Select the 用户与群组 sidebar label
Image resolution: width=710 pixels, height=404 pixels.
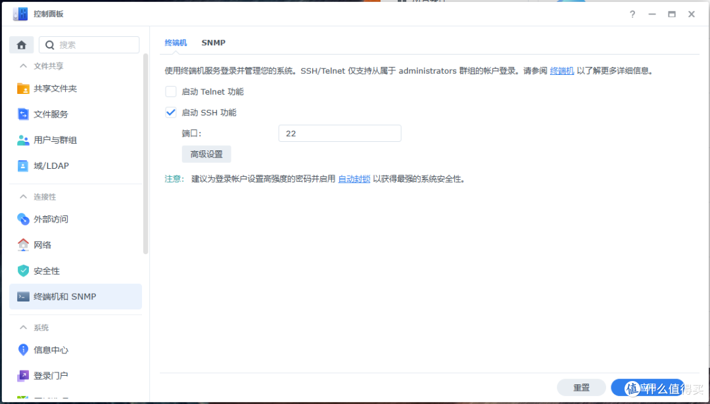55,140
